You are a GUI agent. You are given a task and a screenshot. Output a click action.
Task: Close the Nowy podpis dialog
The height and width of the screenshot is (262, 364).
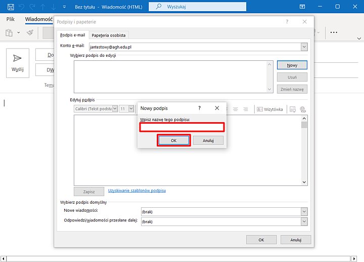point(217,108)
